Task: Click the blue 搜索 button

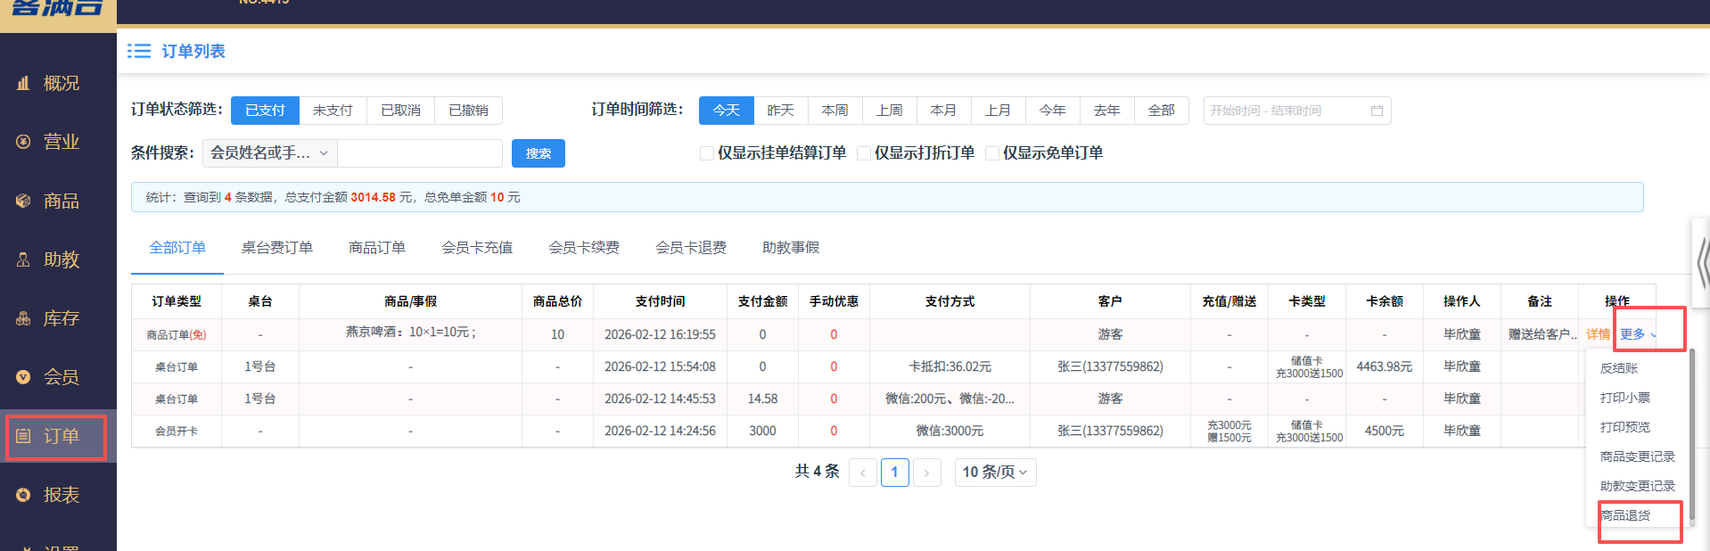Action: point(538,153)
